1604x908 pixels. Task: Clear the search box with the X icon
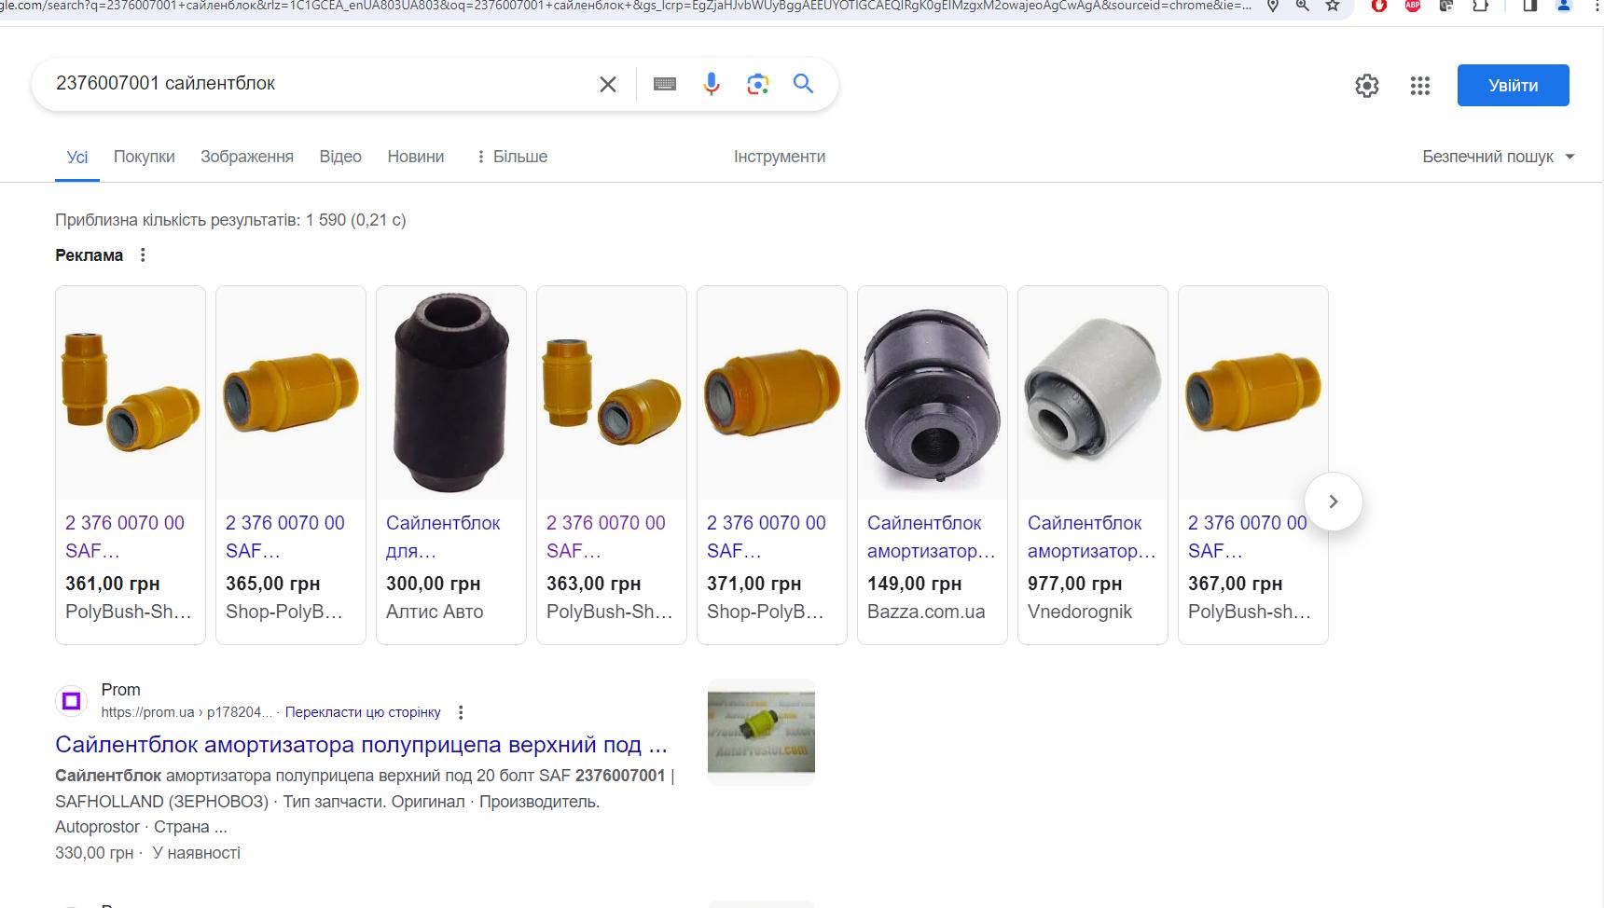click(608, 85)
